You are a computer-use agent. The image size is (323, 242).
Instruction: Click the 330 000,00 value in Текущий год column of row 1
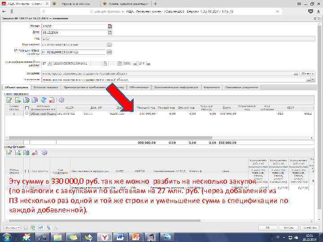coord(148,113)
